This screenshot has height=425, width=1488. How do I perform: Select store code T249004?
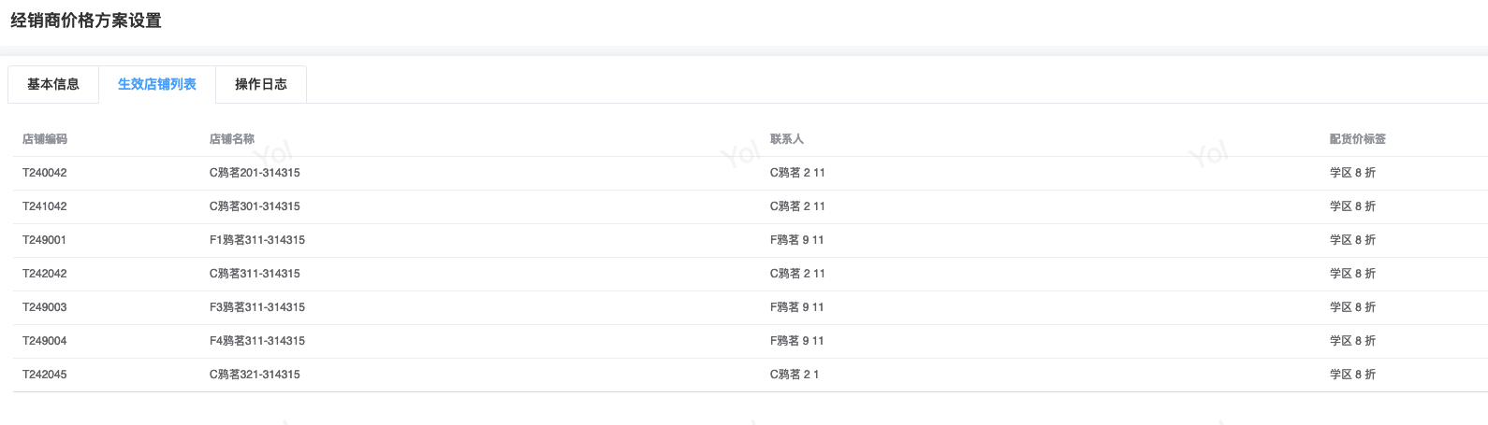click(45, 341)
